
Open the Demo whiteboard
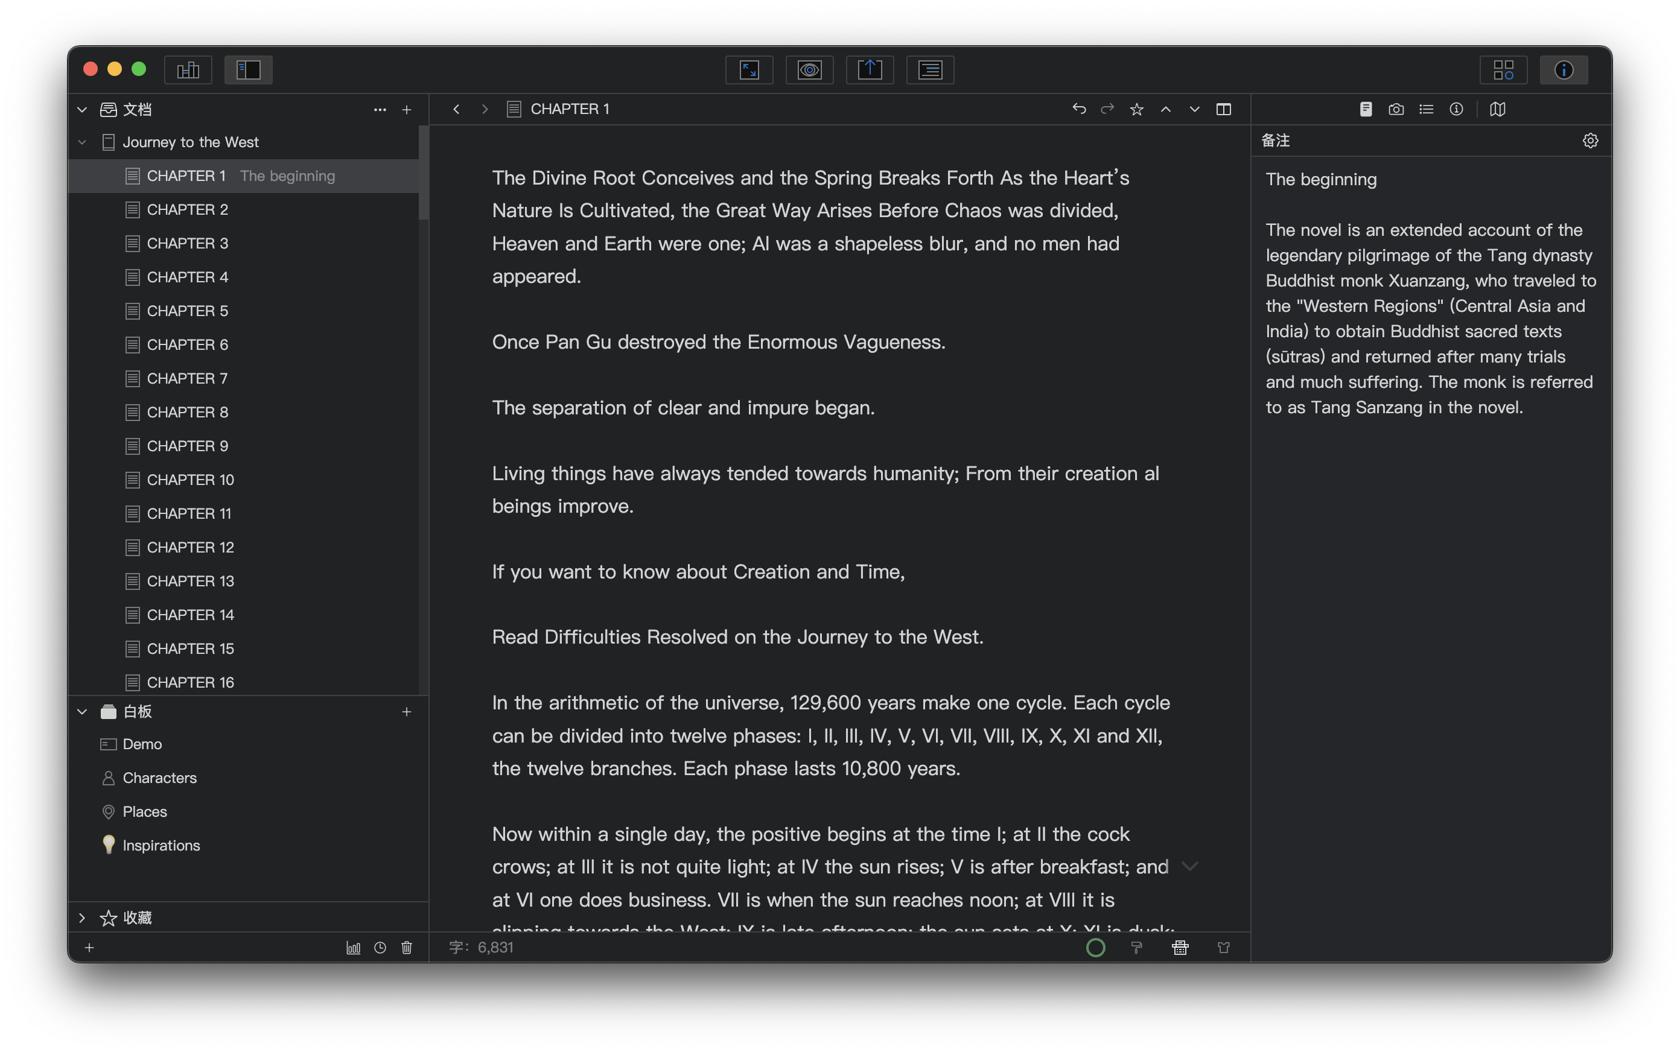(x=248, y=744)
